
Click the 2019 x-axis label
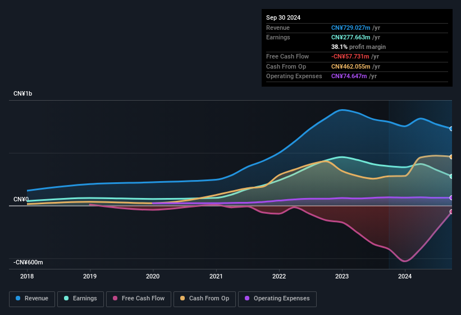coord(90,276)
